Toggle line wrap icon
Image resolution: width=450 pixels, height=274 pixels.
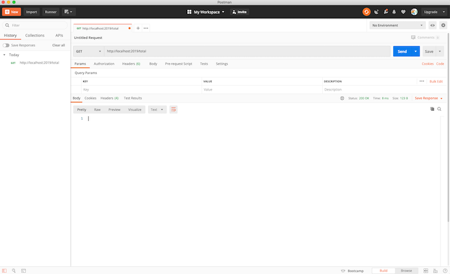(173, 110)
